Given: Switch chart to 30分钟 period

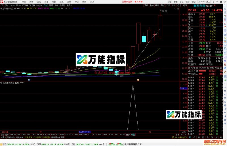Looking at the screenshot, I should 32,5.
